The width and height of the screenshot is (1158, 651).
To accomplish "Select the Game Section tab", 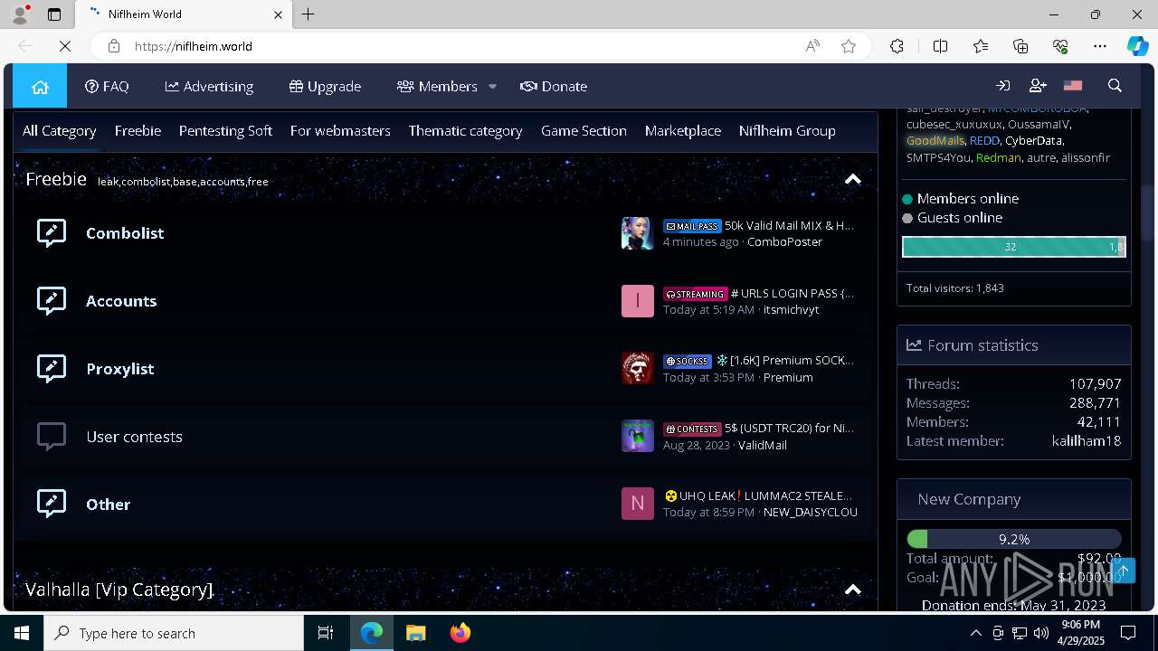I will 584,131.
